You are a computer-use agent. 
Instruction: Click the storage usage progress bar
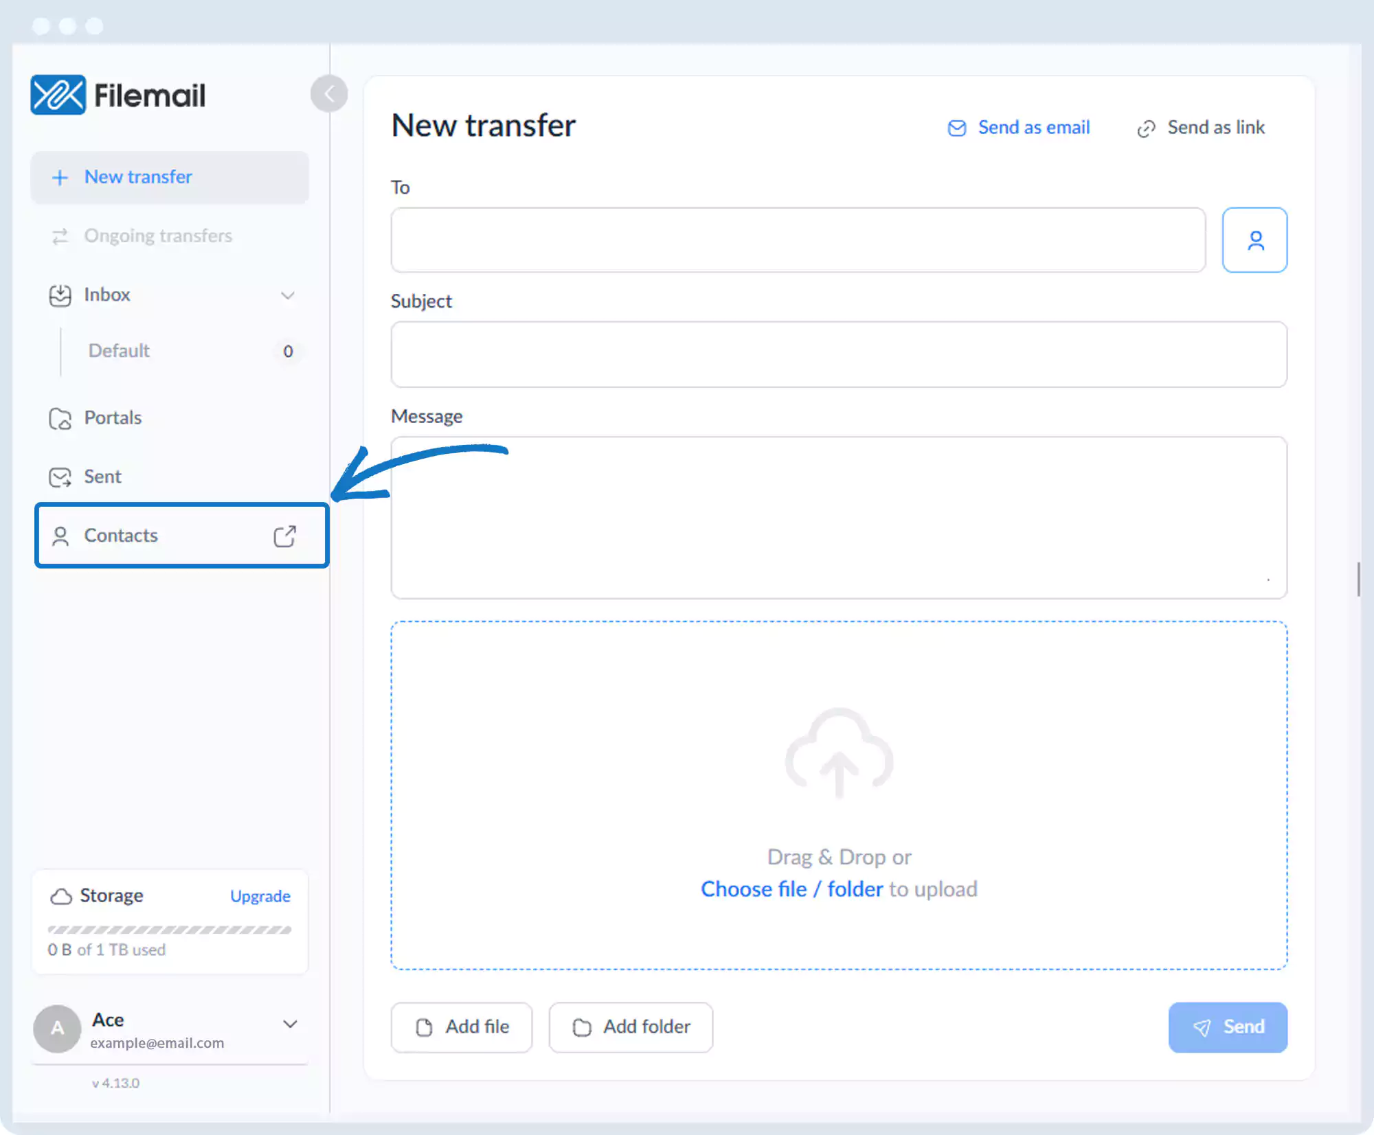click(x=170, y=930)
